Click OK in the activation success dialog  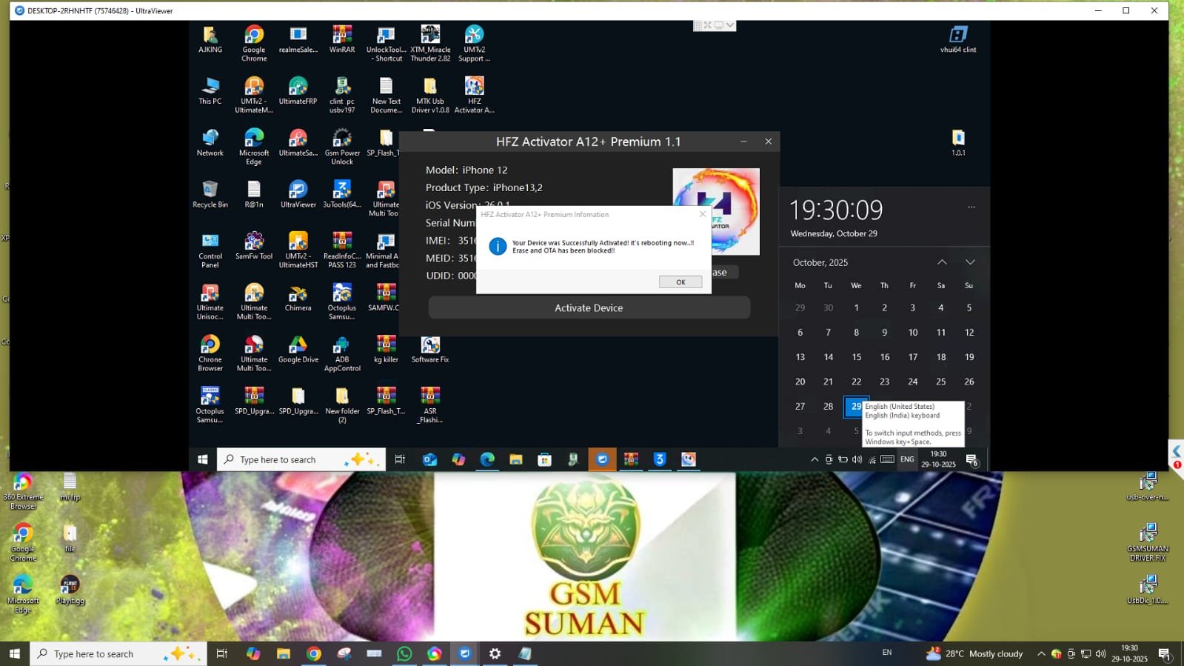[x=680, y=282]
